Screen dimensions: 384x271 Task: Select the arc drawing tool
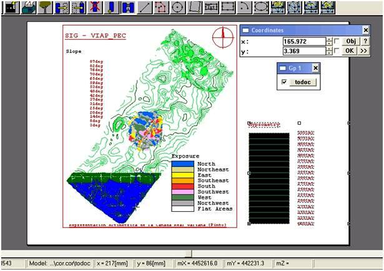(244, 7)
